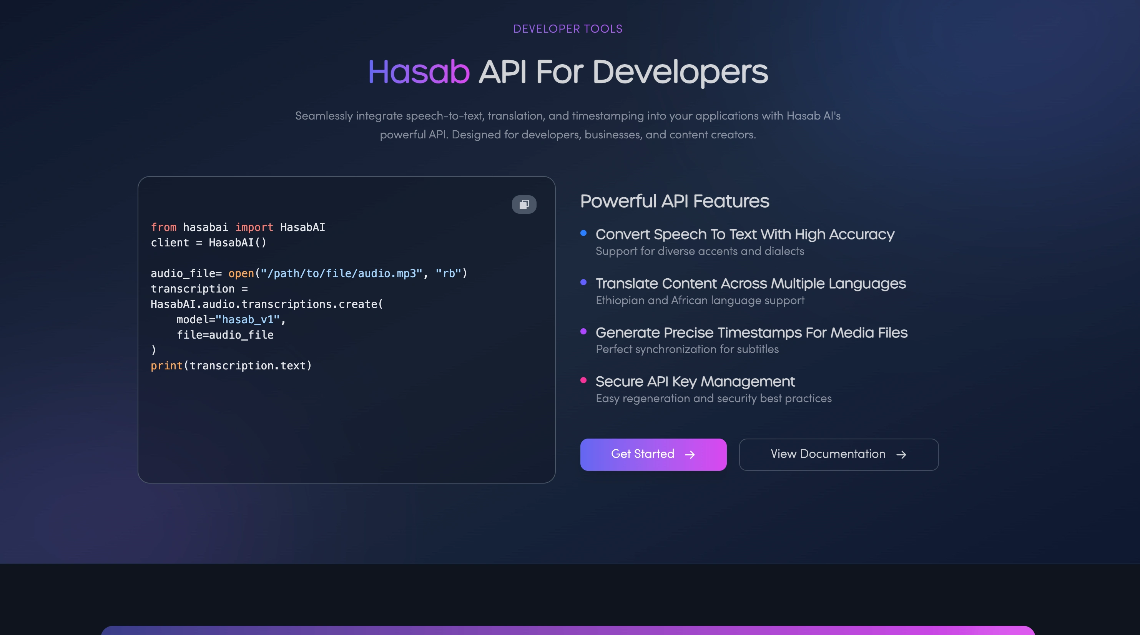Click the print(transcription.text) code line
Screen dimensions: 1140x635
coord(231,366)
